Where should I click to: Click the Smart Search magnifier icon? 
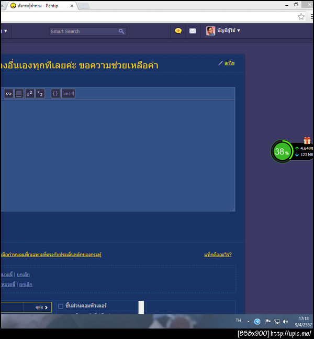[x=121, y=31]
